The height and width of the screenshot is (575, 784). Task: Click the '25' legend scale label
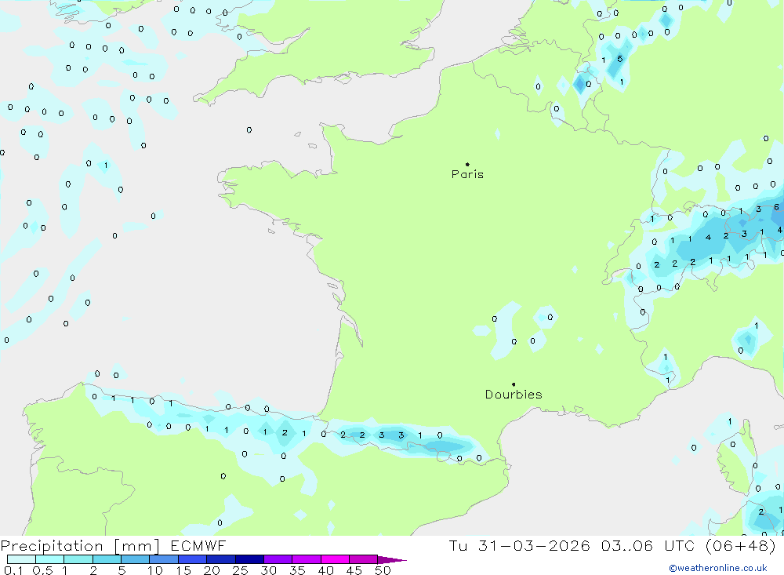(x=240, y=570)
